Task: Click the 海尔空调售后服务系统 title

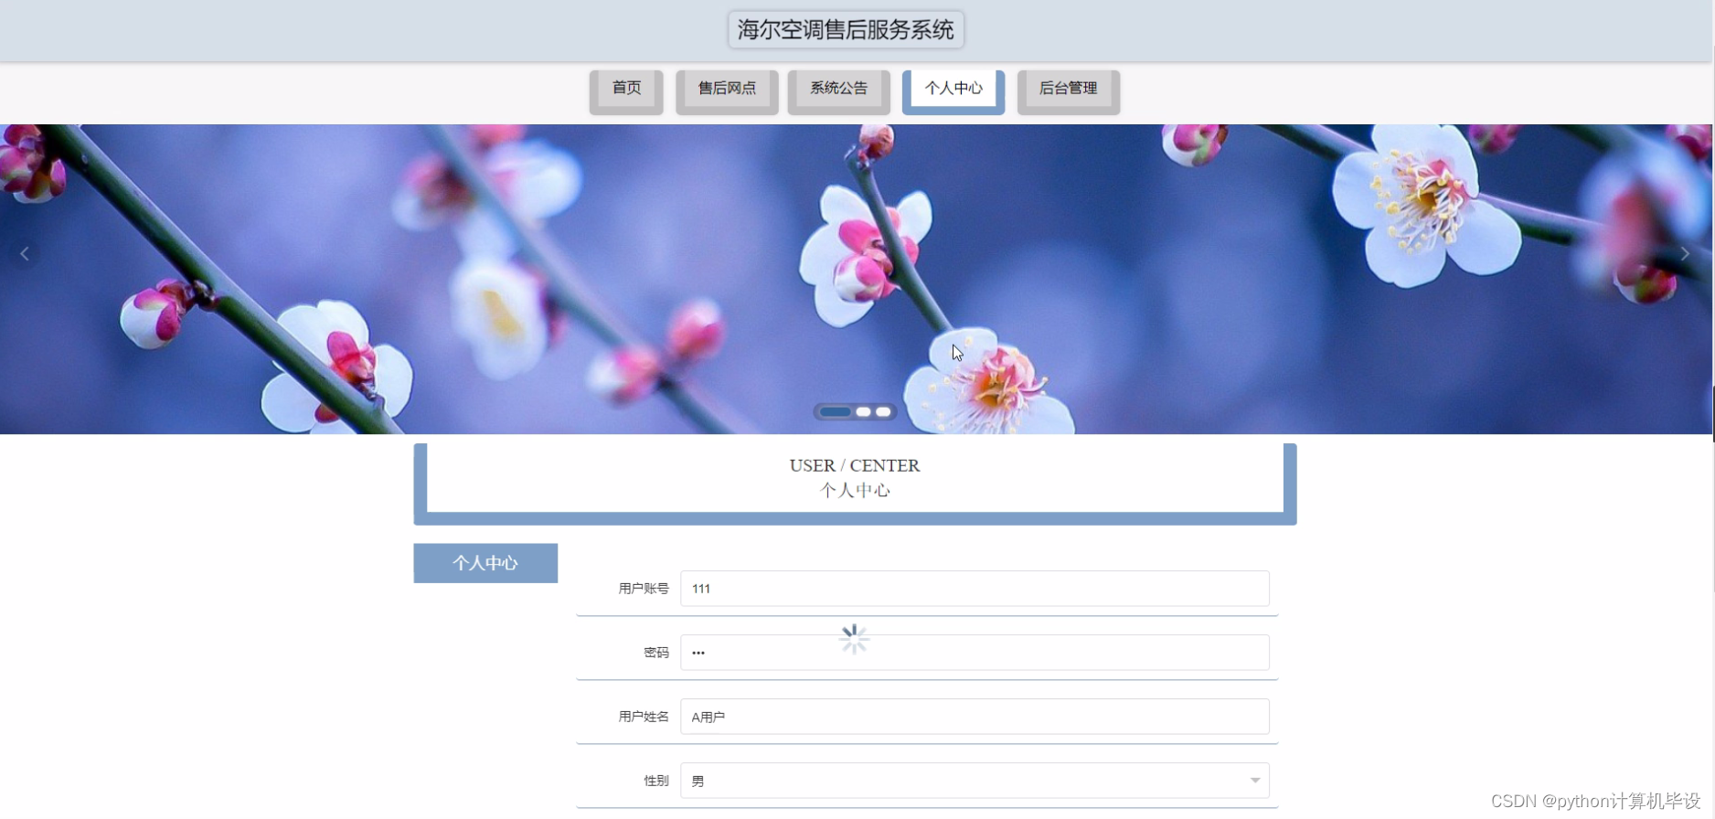Action: click(846, 30)
